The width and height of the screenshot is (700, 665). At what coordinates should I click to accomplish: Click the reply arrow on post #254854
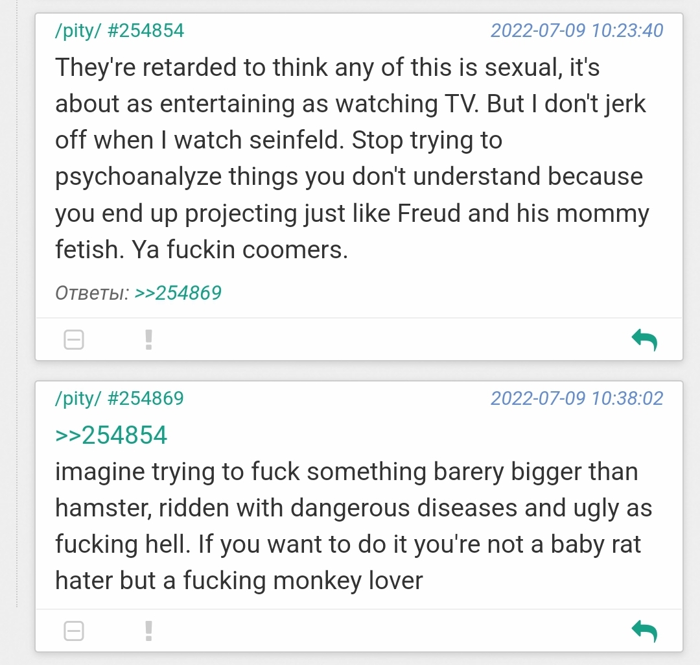pos(644,339)
